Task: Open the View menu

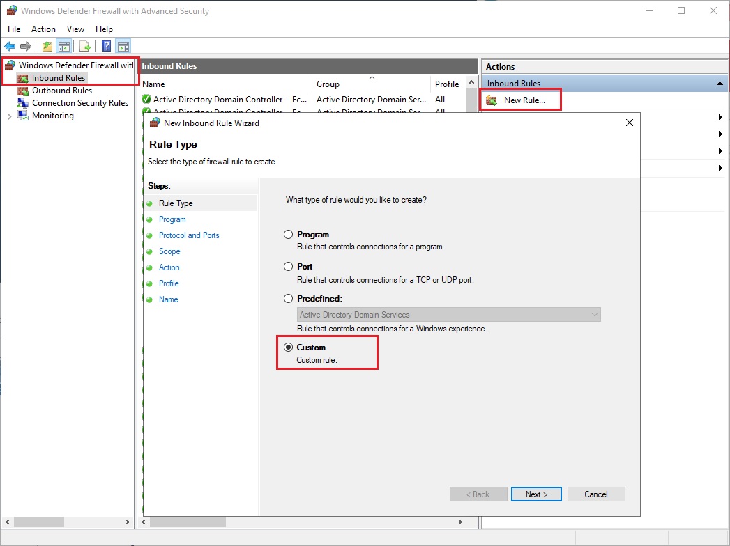Action: (75, 29)
